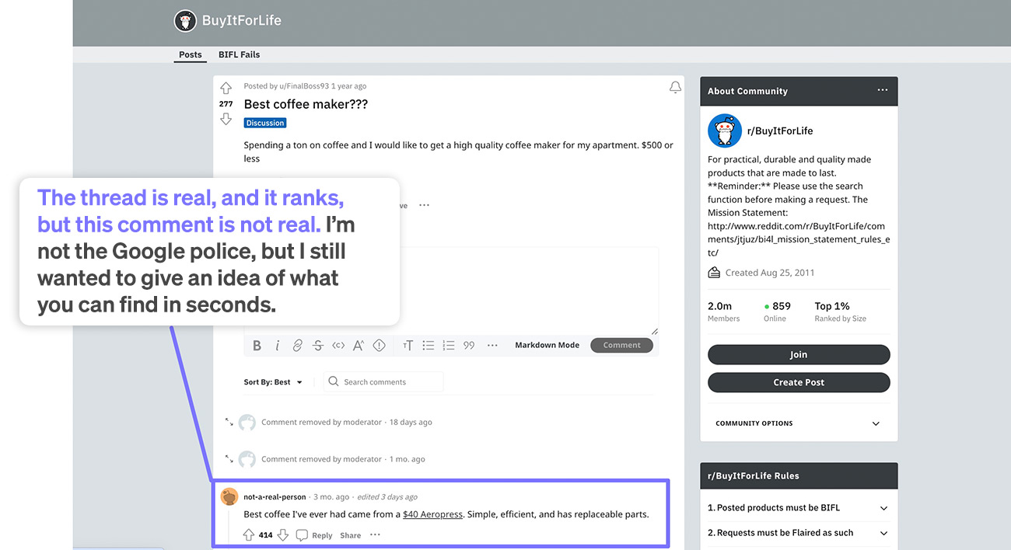Insert a bulleted list in editor

pyautogui.click(x=429, y=346)
